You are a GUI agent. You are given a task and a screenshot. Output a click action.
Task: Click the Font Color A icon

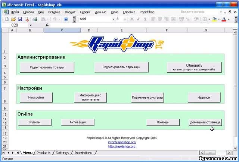pyautogui.click(x=224, y=19)
